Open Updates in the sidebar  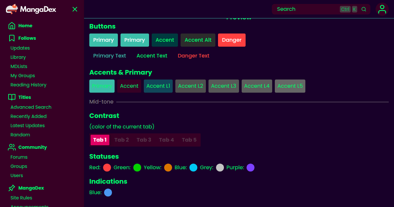coord(20,48)
